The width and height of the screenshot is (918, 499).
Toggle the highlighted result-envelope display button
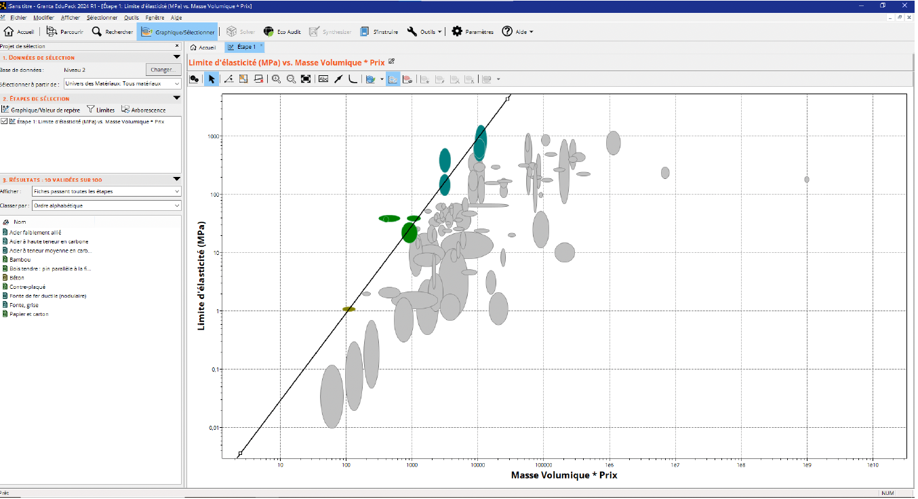[393, 79]
